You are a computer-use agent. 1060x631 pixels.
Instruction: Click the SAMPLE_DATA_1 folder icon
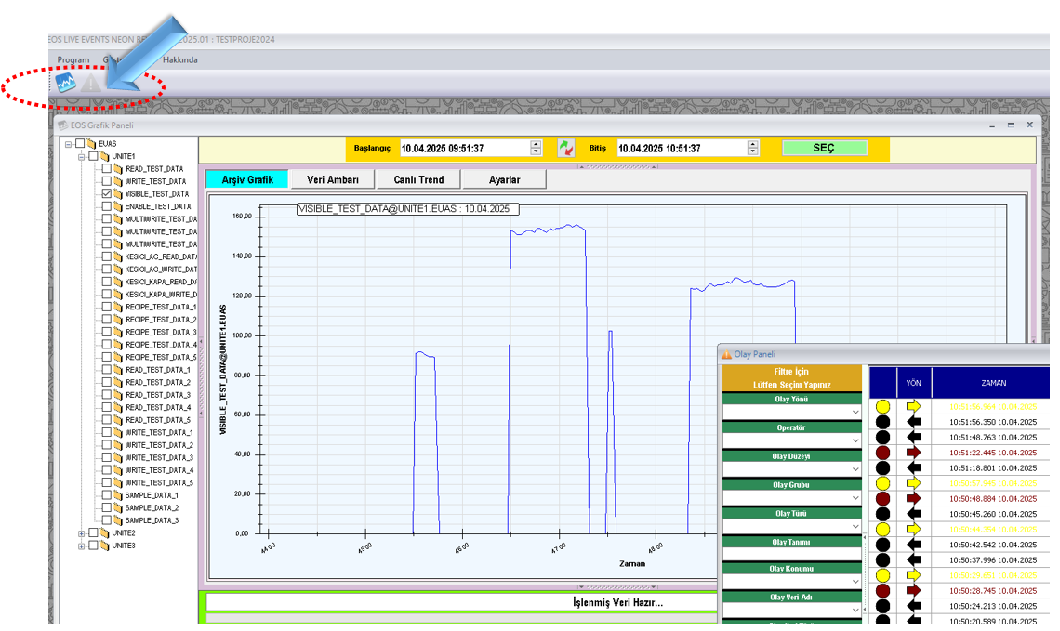coord(118,495)
